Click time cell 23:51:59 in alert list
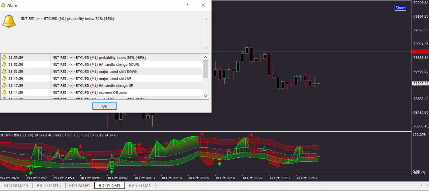429x191 pixels. (16, 71)
